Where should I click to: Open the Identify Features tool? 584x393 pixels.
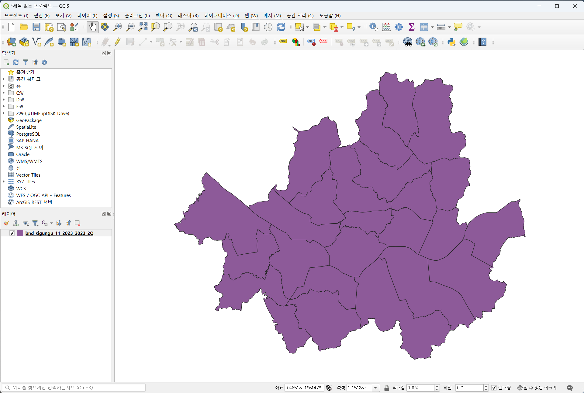373,27
